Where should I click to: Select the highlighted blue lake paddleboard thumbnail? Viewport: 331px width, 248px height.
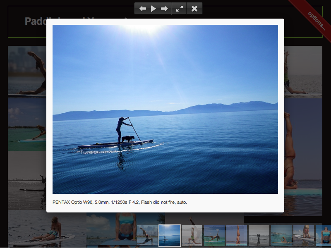(170, 236)
